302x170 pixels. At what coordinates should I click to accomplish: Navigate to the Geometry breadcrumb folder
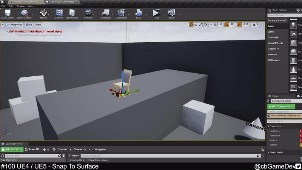coord(80,149)
